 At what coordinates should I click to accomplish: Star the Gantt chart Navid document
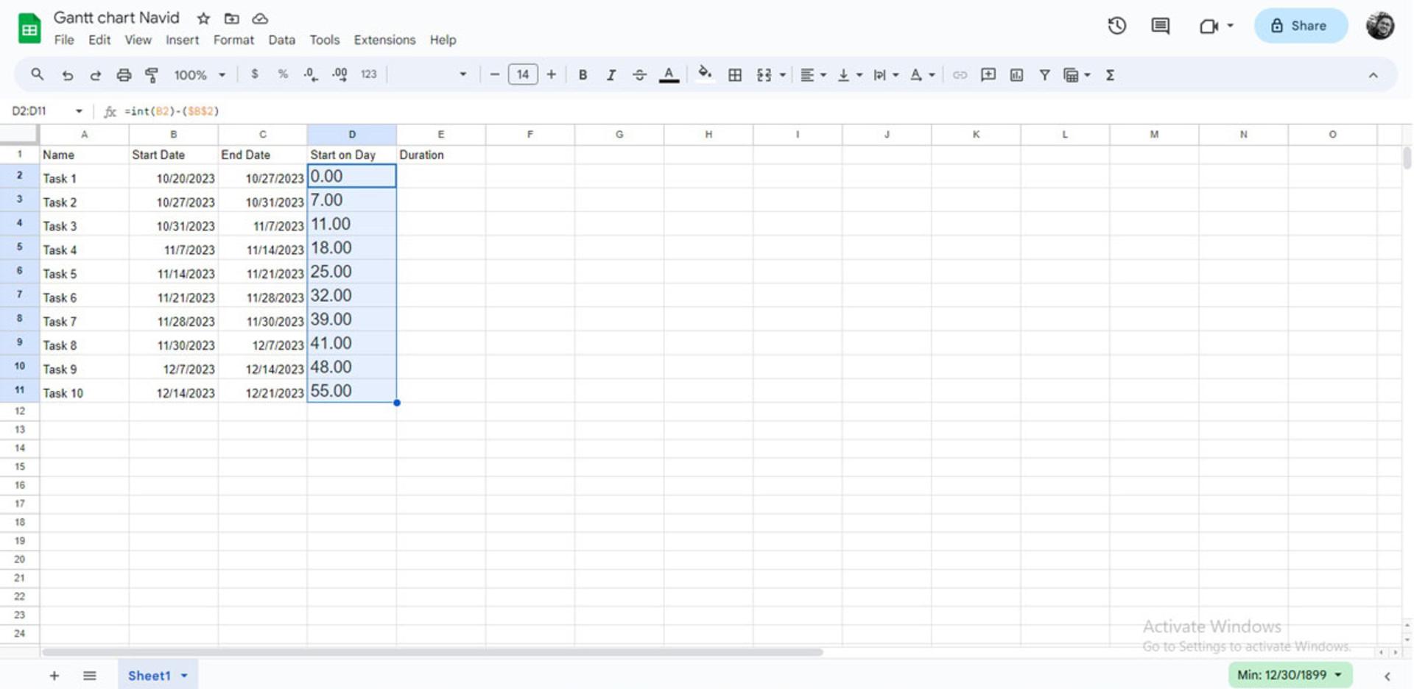point(203,18)
